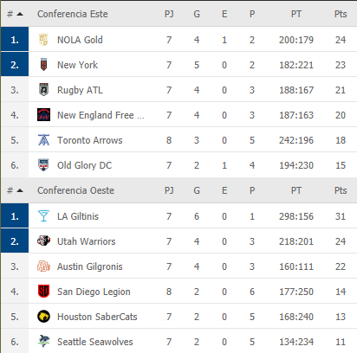Sort Conferencia Oeste by rank arrow
Viewport: 357px width, 353px height.
point(20,190)
